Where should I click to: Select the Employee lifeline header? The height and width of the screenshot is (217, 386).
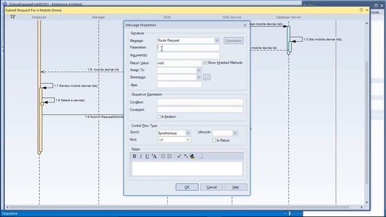click(x=39, y=17)
